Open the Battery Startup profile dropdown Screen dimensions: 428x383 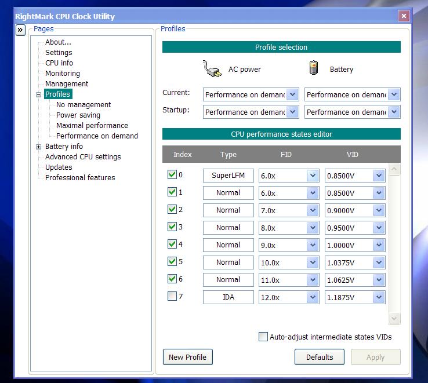394,112
